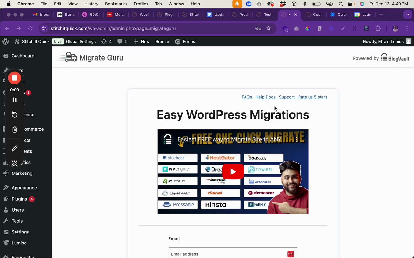This screenshot has height=258, width=414.
Task: Bookmark this page with the star icon
Action: click(268, 28)
